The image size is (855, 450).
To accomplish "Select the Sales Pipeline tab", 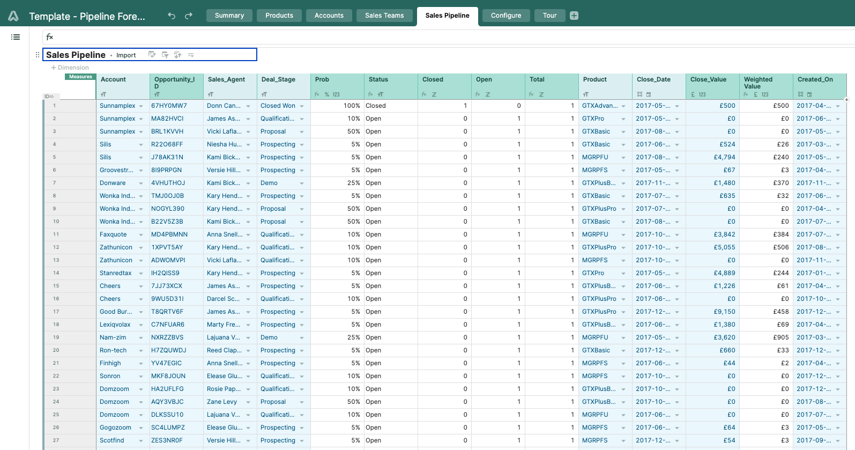I will point(448,16).
